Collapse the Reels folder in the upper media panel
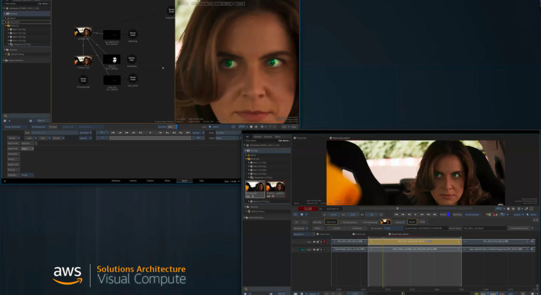 pyautogui.click(x=5, y=25)
